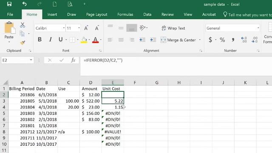Screen dimensions: 272x153
Task: Bottom align cell contents
Action: pos(132,28)
